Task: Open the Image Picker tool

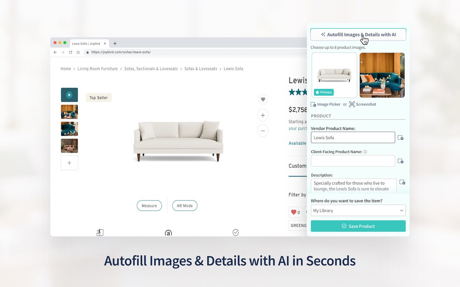Action: point(326,104)
